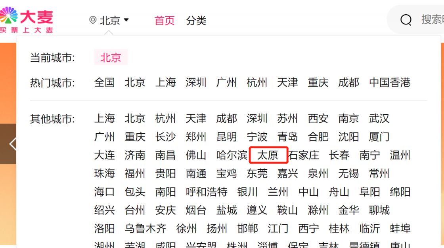Select 哈尔滨 from other cities
The width and height of the screenshot is (444, 248).
232,155
